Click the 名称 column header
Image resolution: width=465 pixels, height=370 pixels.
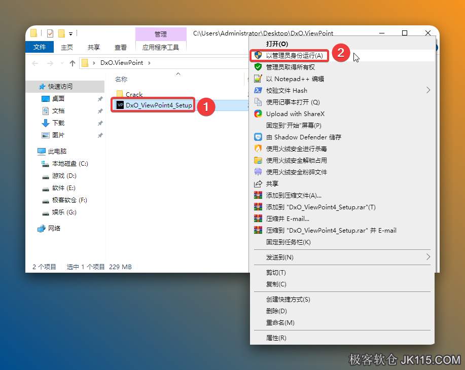121,79
